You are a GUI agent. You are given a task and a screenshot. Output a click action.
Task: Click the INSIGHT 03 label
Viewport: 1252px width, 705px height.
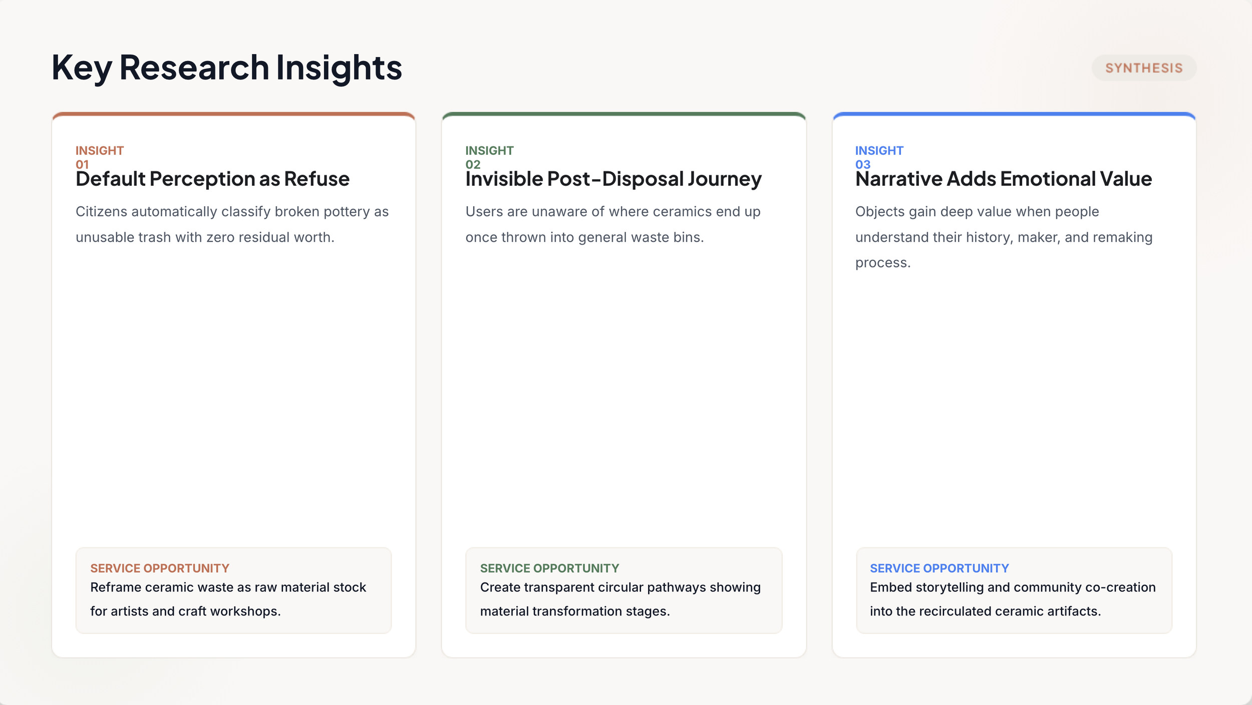click(x=879, y=157)
